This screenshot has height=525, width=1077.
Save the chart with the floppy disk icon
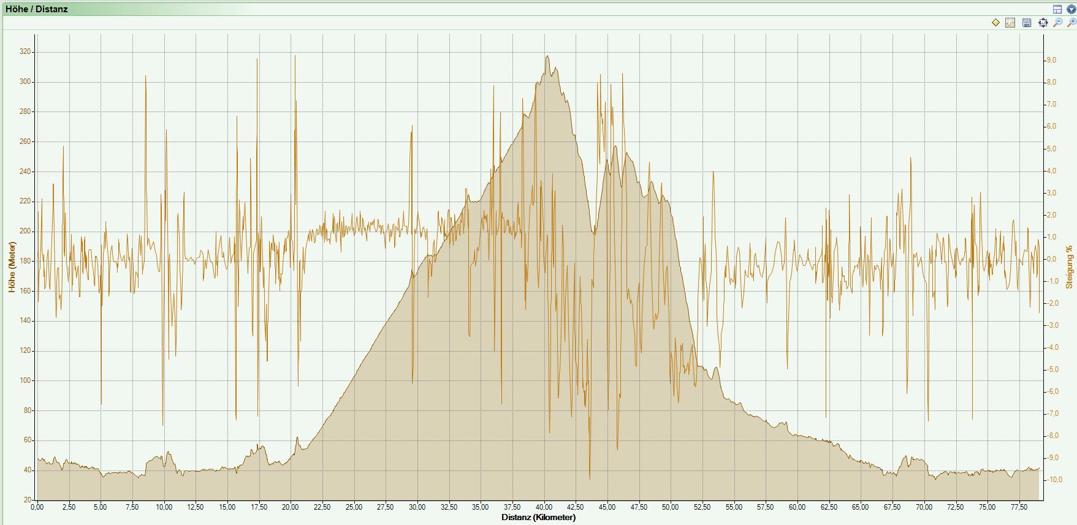click(x=1027, y=23)
